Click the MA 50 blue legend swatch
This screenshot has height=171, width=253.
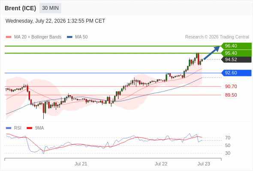coord(69,37)
